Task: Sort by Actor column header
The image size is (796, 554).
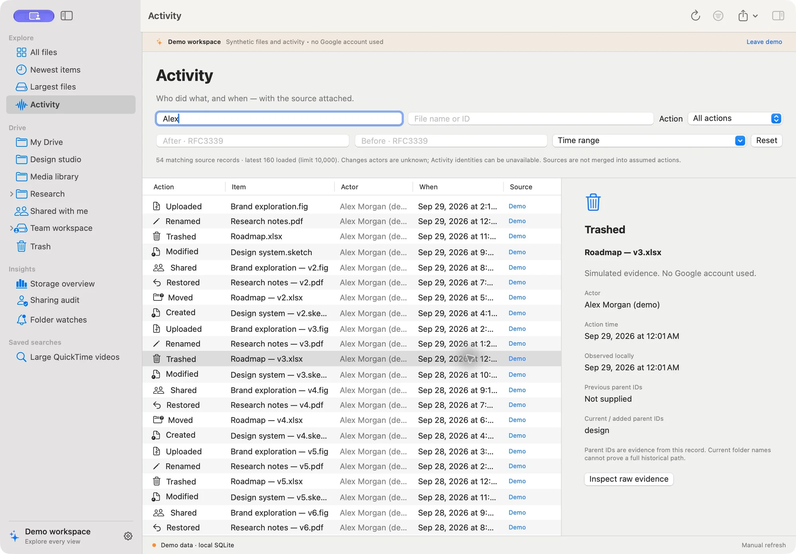Action: click(349, 187)
